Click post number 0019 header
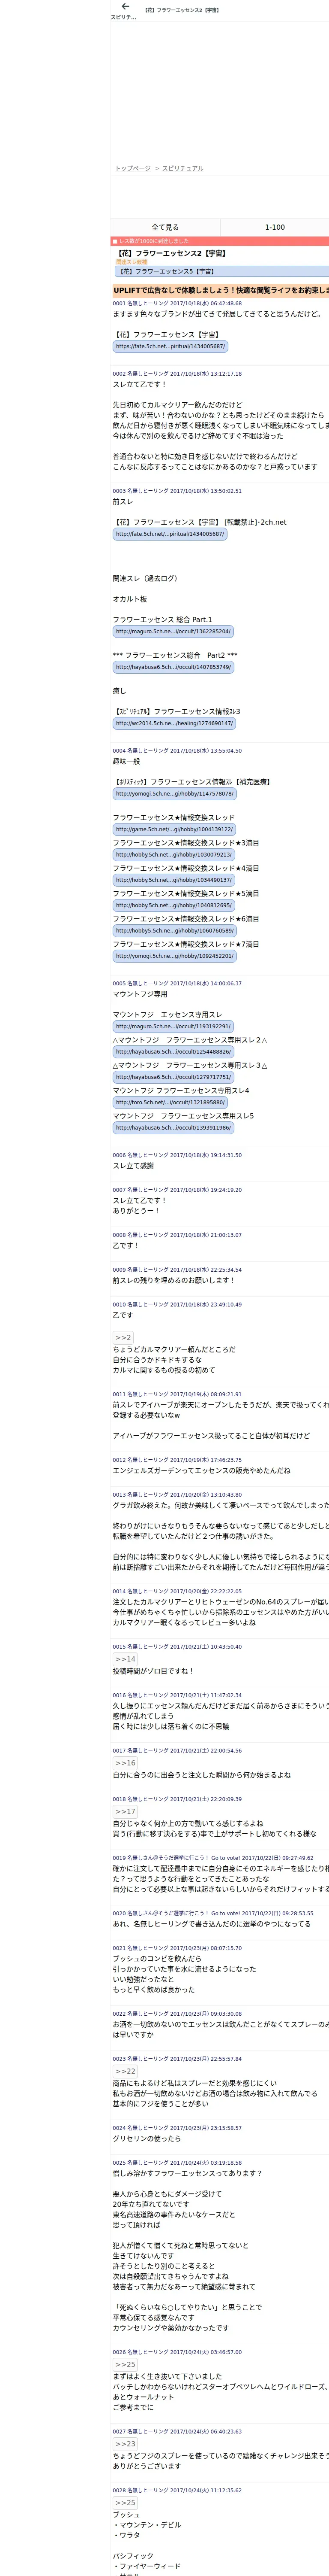329x2576 pixels. click(212, 1858)
